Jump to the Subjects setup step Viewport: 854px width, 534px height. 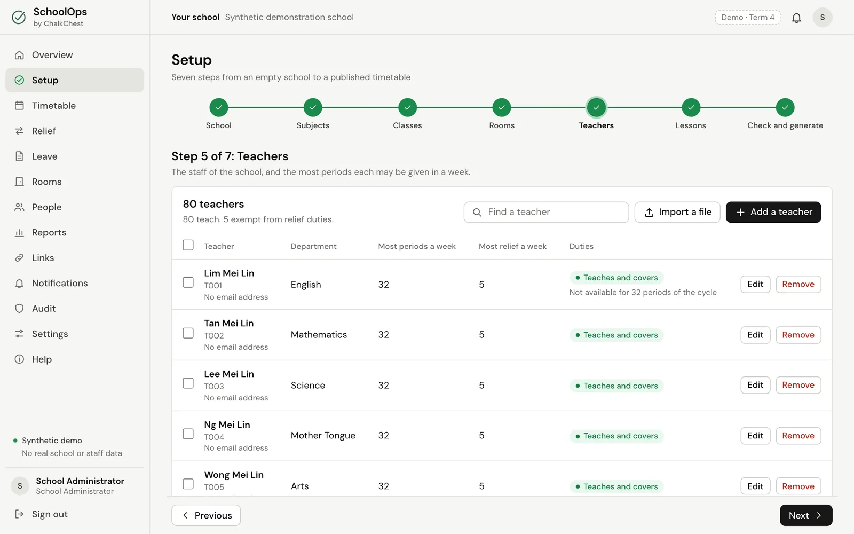(x=313, y=114)
